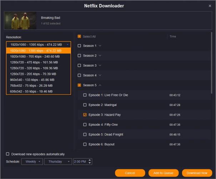Decrease schedule time with down arrow
The height and width of the screenshot is (179, 216).
(90, 163)
